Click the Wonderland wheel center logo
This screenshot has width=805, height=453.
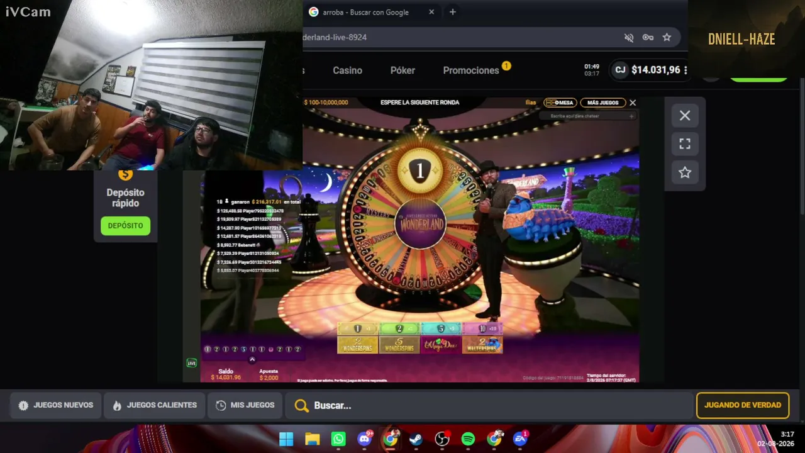coord(420,224)
